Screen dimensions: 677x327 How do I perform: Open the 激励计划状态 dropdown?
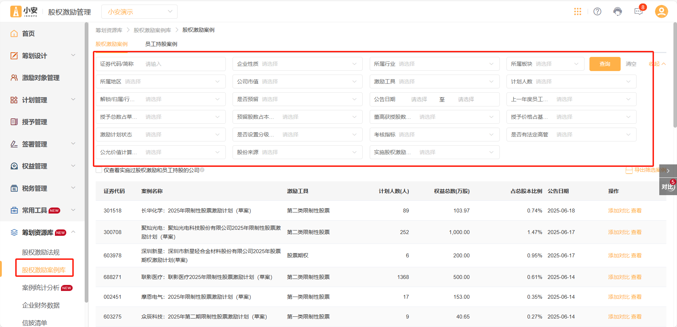(x=161, y=135)
